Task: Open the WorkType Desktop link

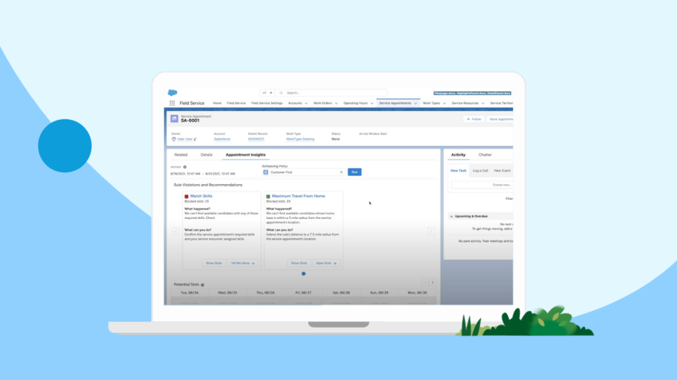Action: tap(300, 140)
